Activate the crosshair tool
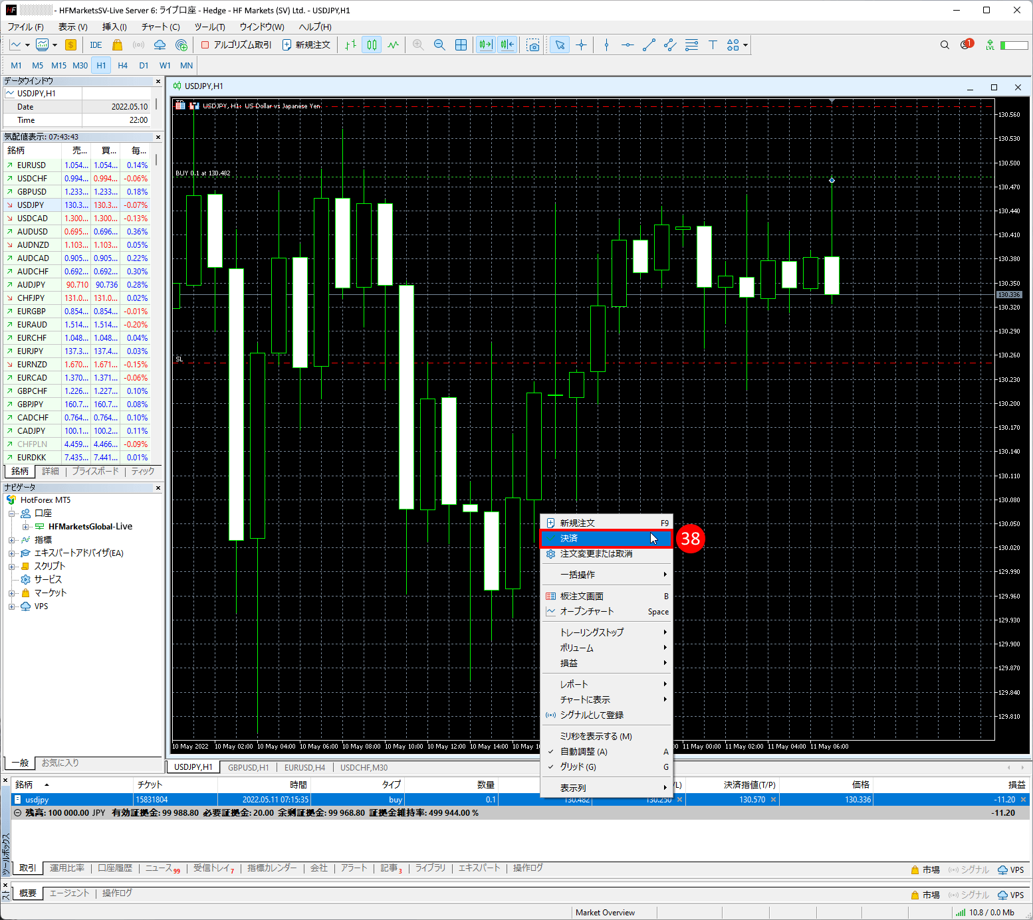This screenshot has height=920, width=1033. click(582, 45)
